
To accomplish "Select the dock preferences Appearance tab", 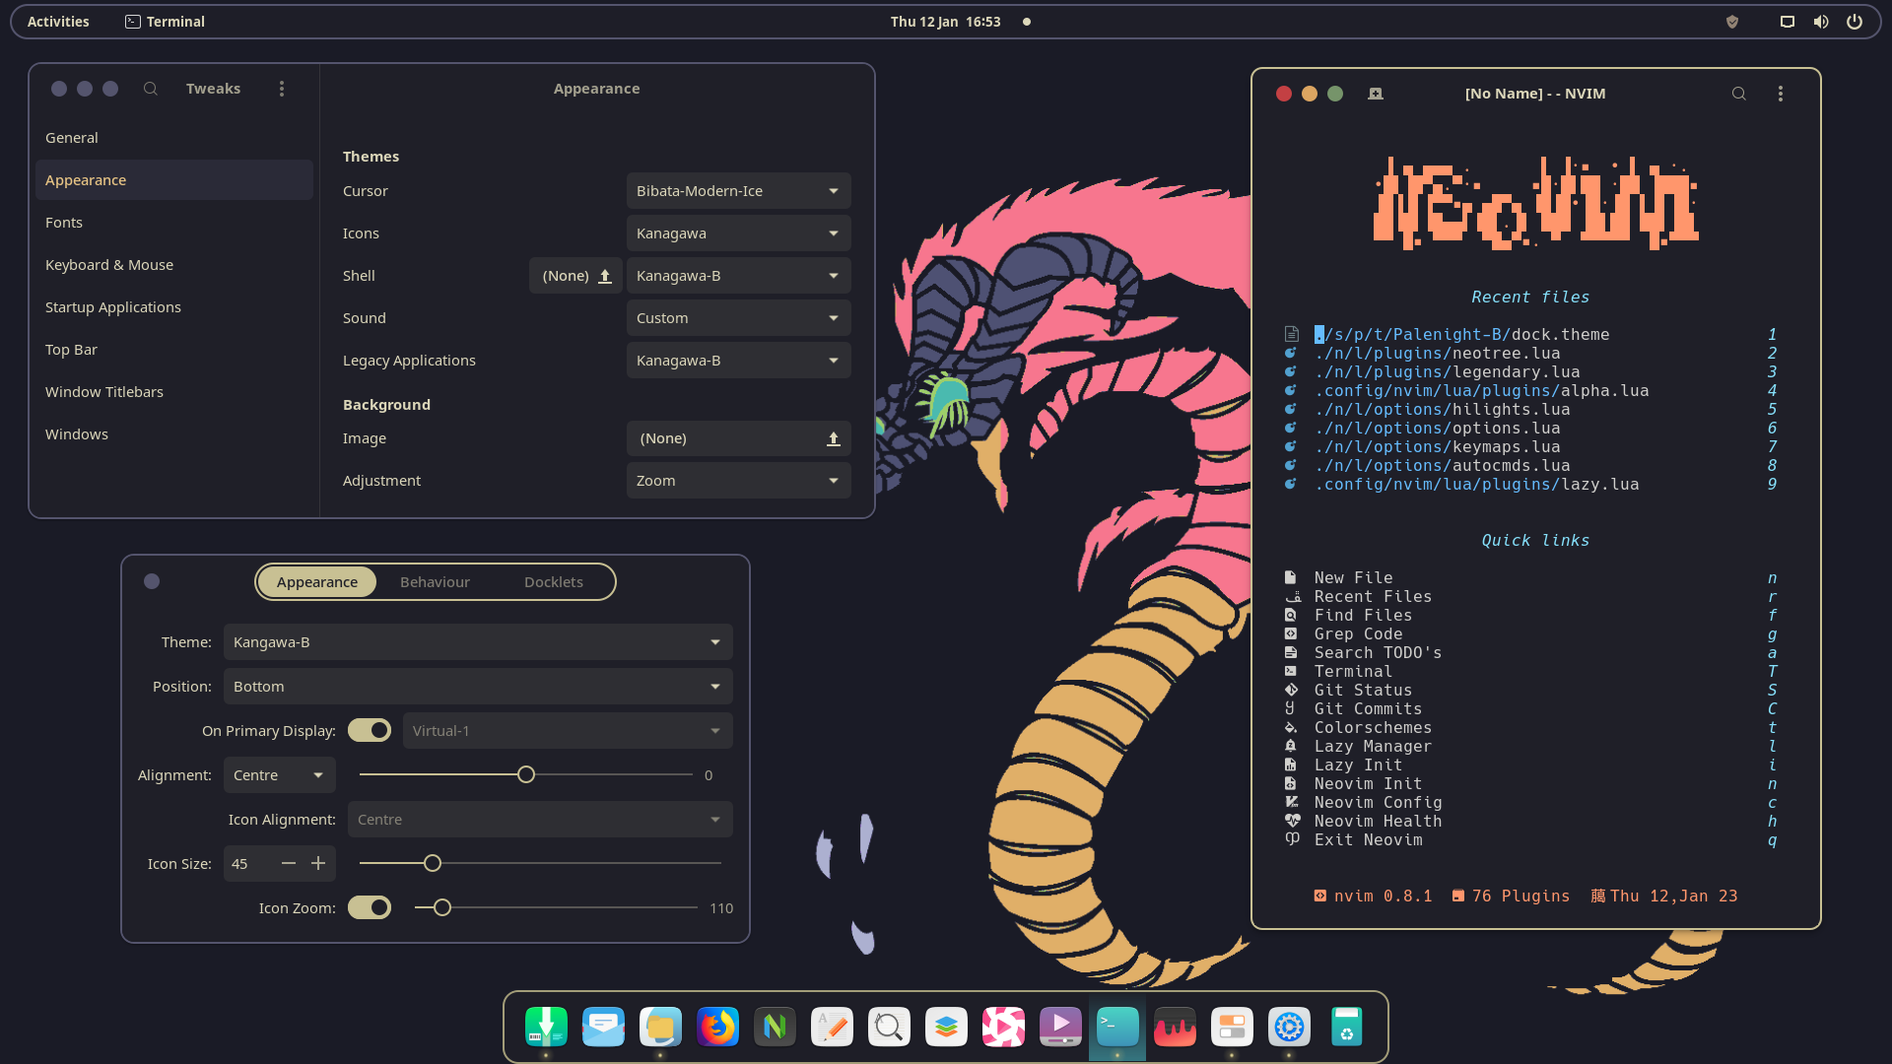I will (317, 582).
